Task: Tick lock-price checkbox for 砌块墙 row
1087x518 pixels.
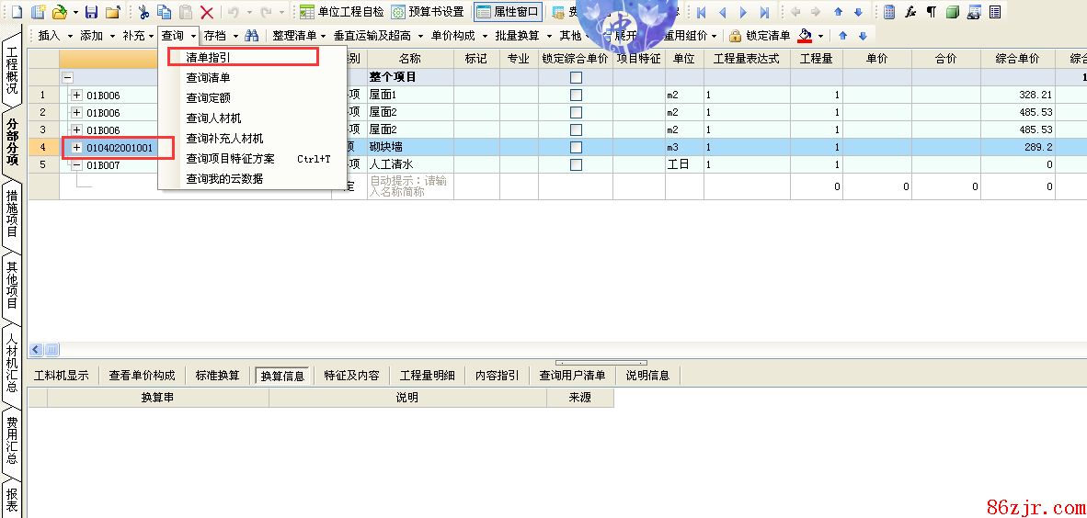Action: coord(576,148)
